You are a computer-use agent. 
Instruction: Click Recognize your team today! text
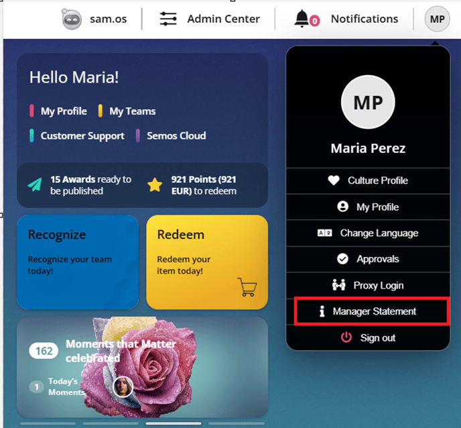[70, 265]
